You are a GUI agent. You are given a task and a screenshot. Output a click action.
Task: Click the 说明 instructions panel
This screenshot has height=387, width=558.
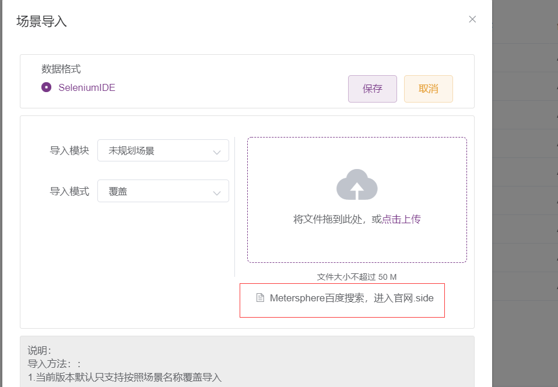tap(247, 361)
